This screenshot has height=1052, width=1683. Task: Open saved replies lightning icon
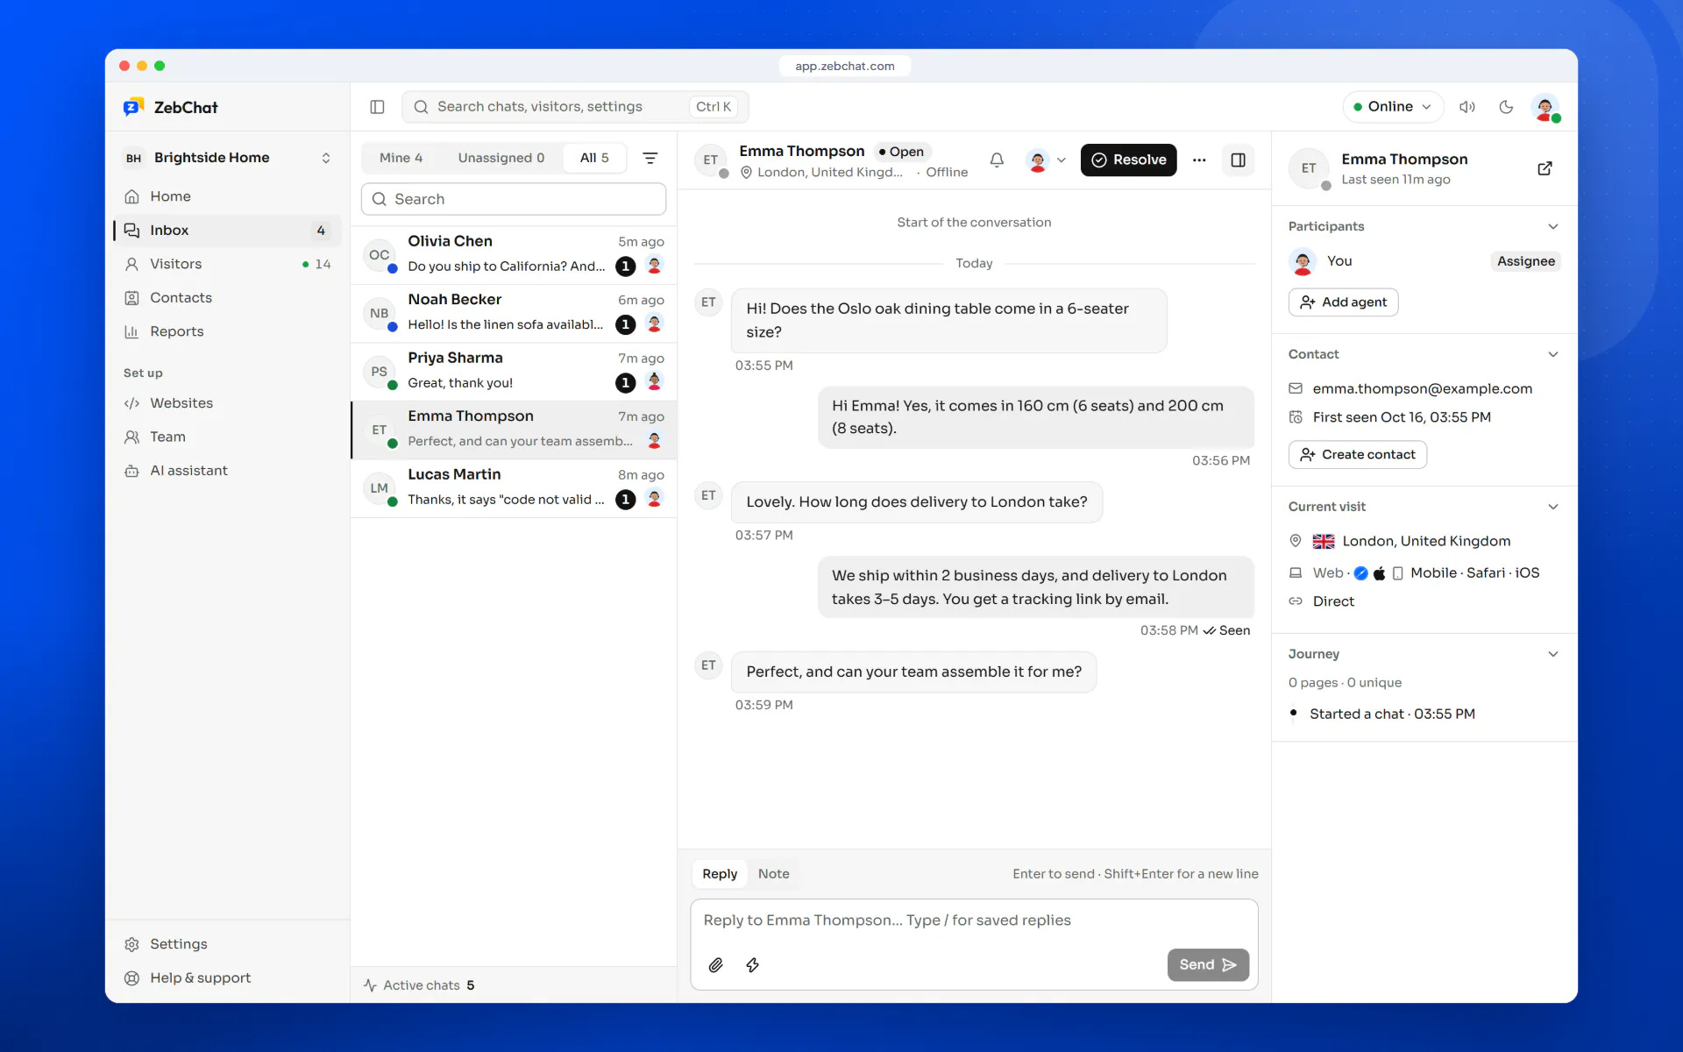click(752, 965)
